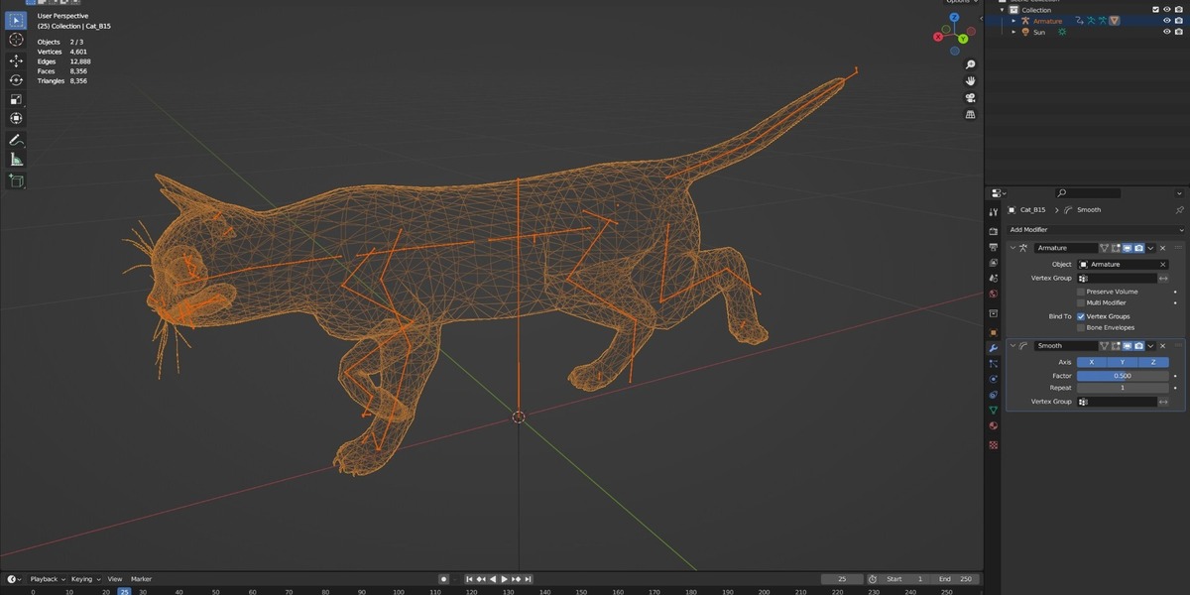Select the Annotate tool
This screenshot has width=1190, height=595.
click(16, 140)
